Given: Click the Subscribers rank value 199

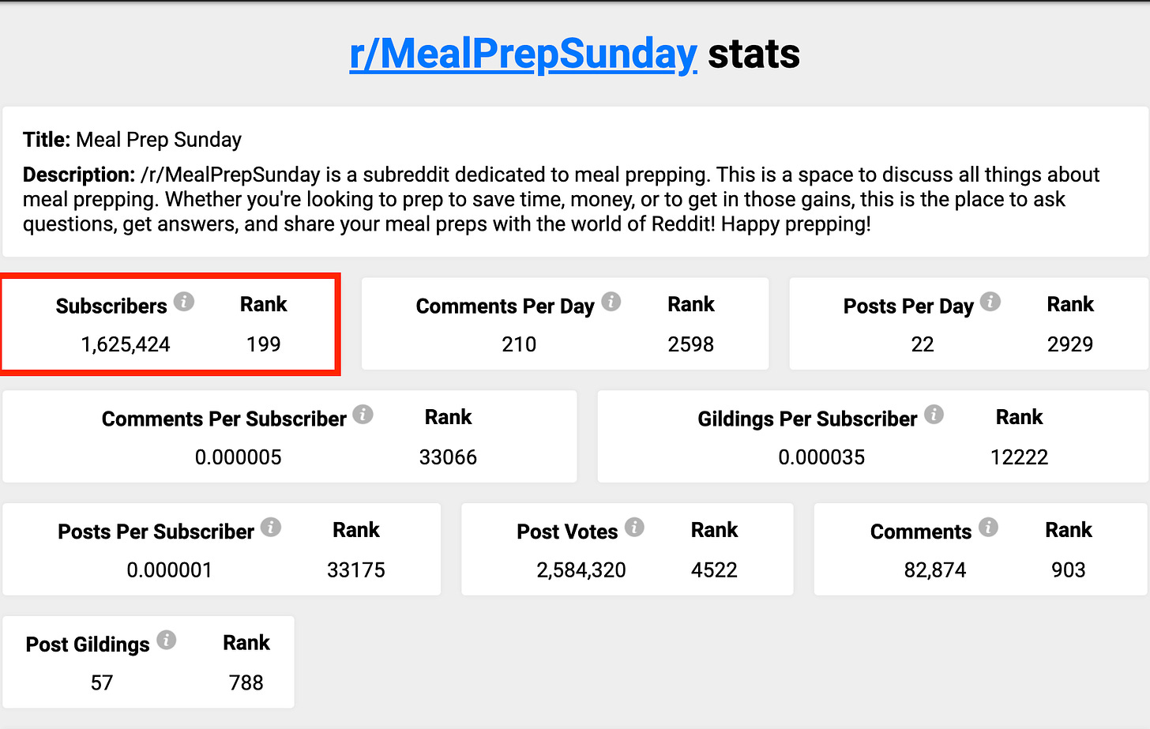Looking at the screenshot, I should (x=264, y=344).
